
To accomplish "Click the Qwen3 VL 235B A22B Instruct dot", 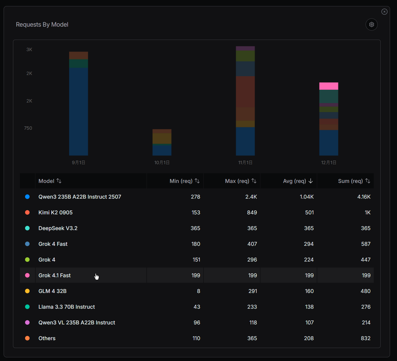I will click(x=27, y=322).
